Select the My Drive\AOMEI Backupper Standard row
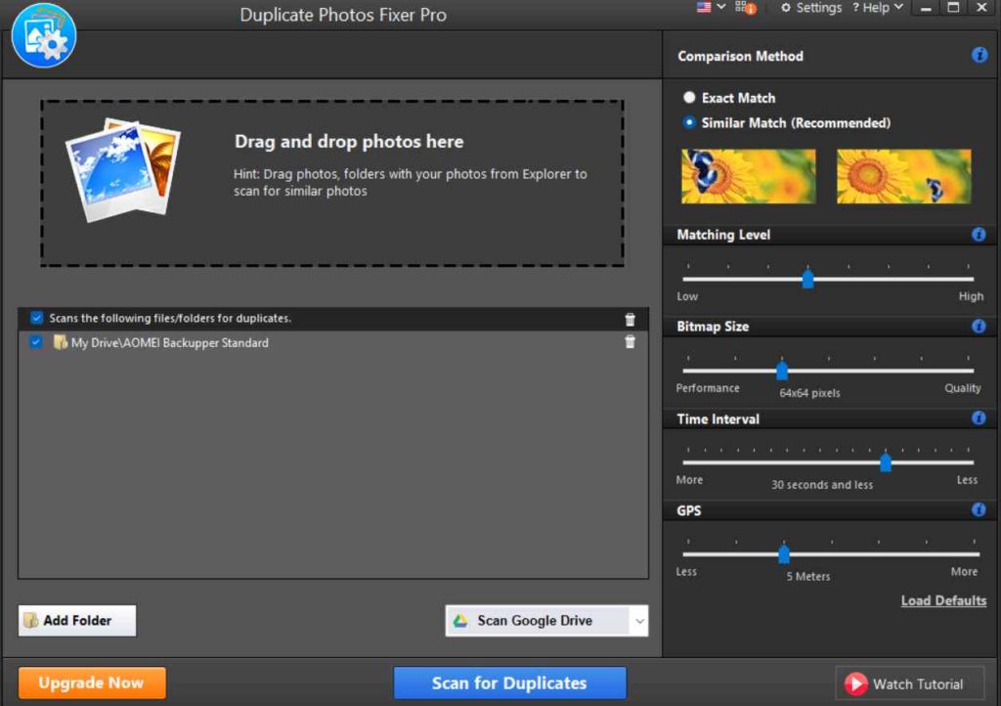The image size is (1001, 706). [333, 343]
